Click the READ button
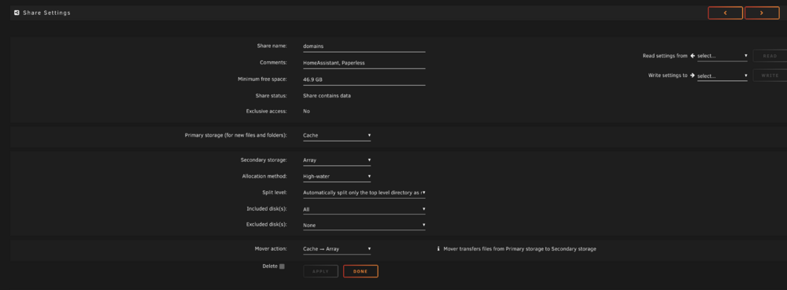The width and height of the screenshot is (787, 290). click(x=770, y=56)
